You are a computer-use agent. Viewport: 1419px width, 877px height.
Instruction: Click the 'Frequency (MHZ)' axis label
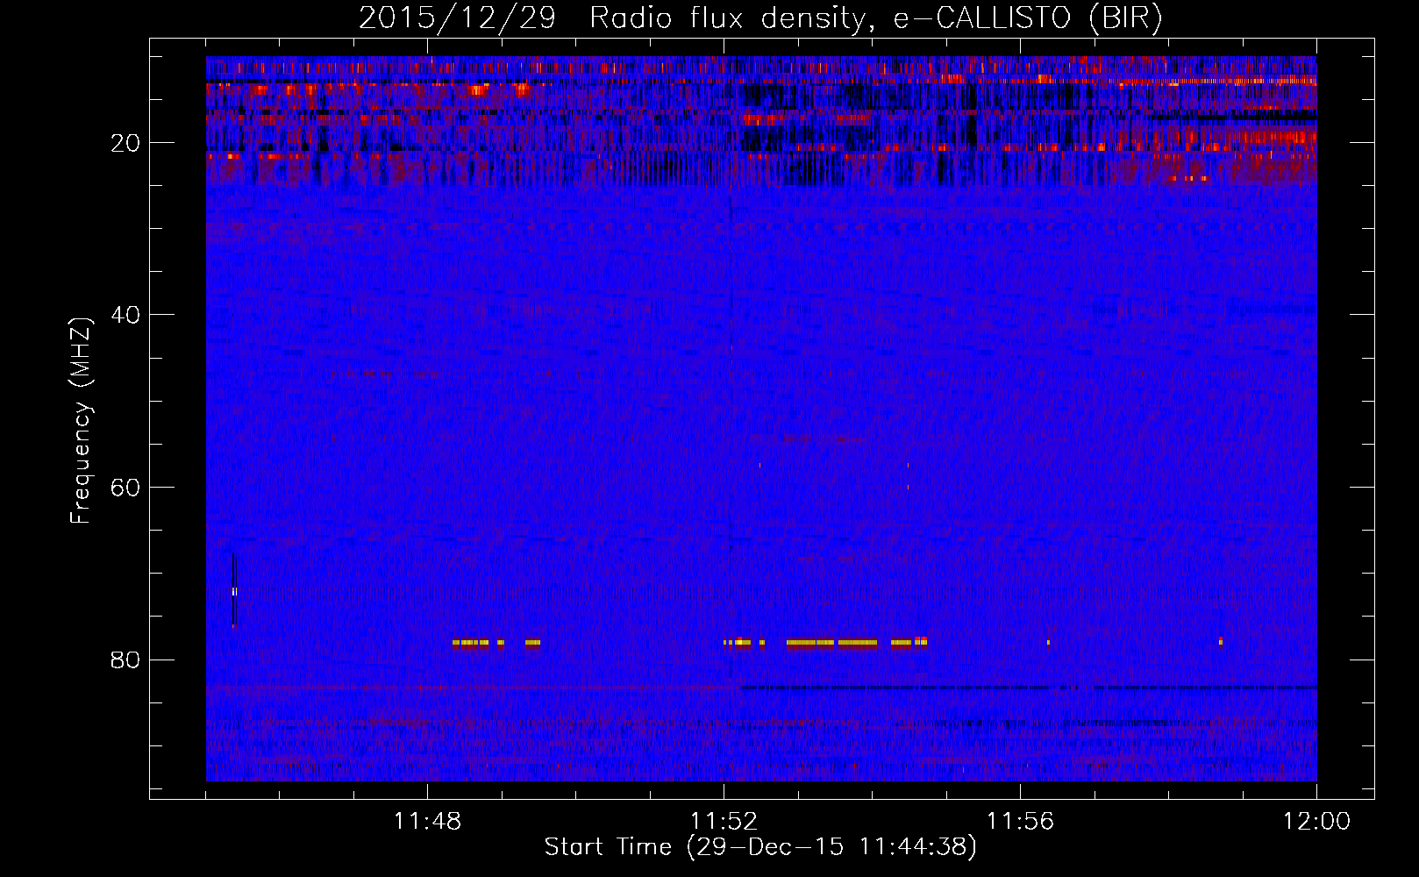coord(81,420)
